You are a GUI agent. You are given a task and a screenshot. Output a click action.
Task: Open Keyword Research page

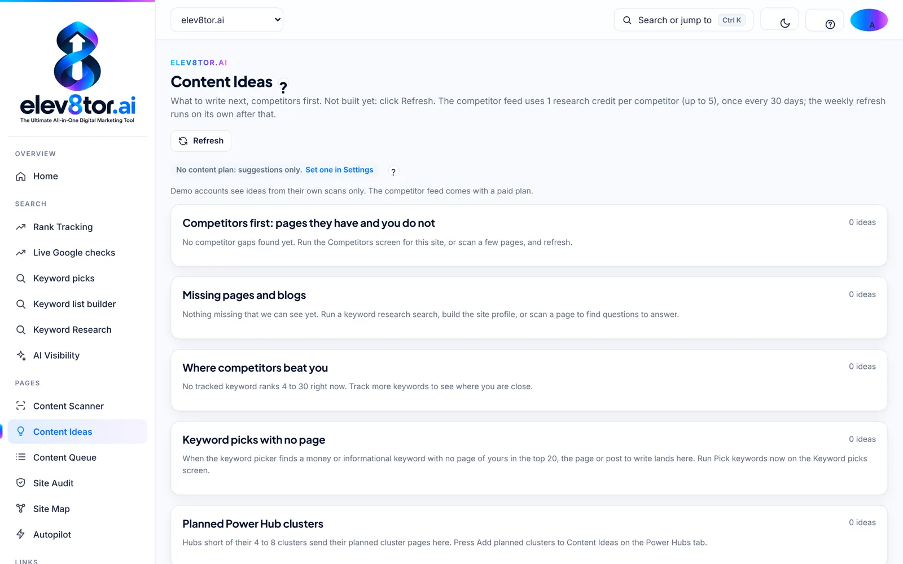(x=77, y=329)
